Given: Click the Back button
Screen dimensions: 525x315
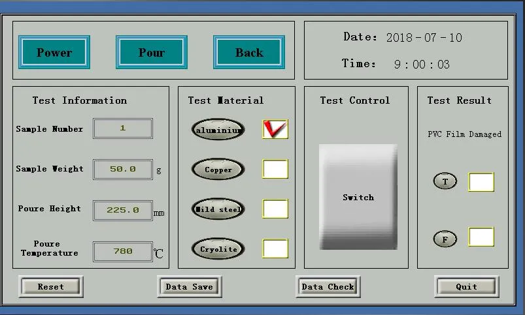Looking at the screenshot, I should click(248, 52).
